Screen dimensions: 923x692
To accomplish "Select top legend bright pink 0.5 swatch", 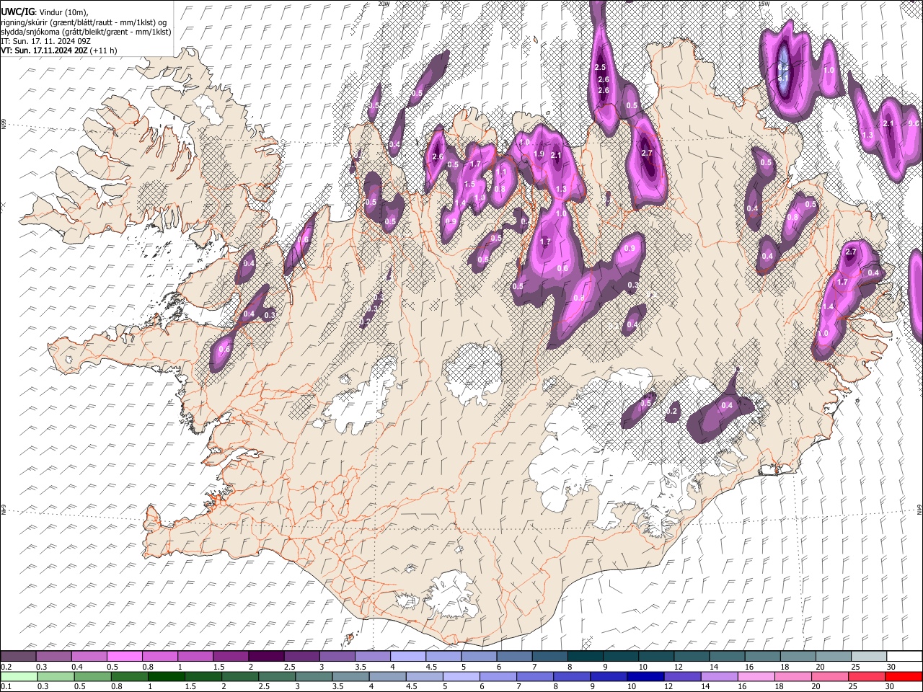I will pos(124,656).
